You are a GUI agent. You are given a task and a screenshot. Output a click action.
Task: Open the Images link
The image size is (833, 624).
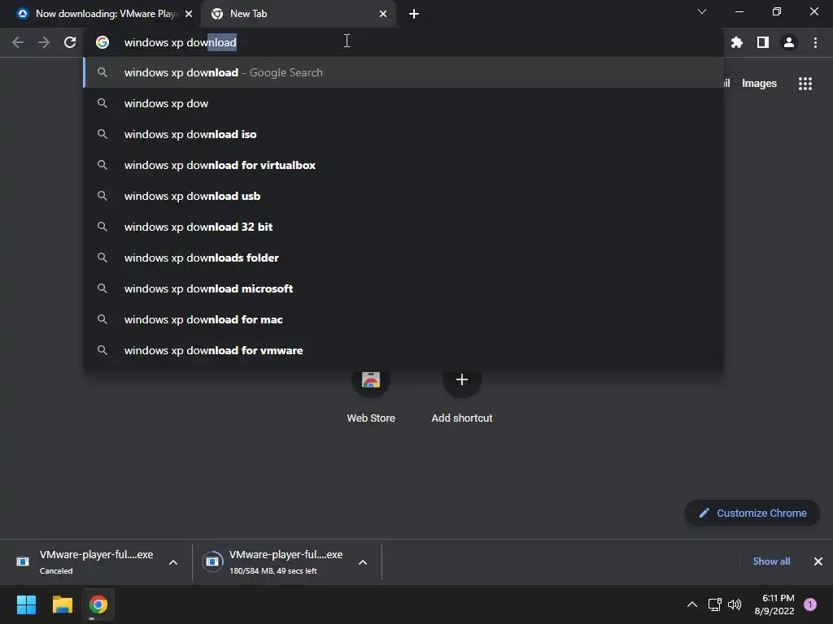[x=759, y=84]
